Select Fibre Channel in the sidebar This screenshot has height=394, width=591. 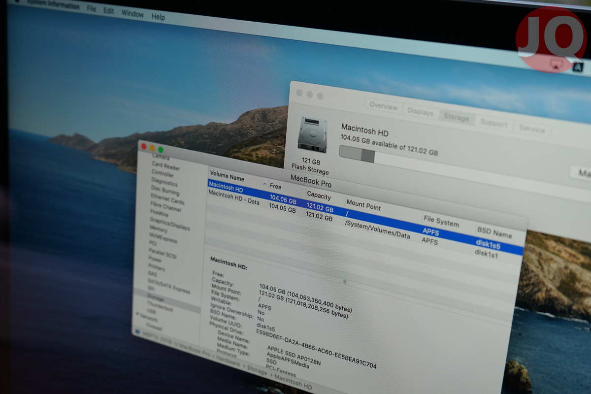pyautogui.click(x=165, y=207)
